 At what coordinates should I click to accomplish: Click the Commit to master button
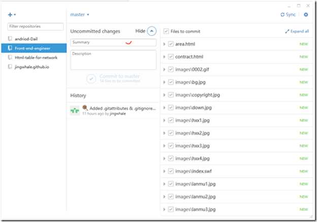point(113,79)
